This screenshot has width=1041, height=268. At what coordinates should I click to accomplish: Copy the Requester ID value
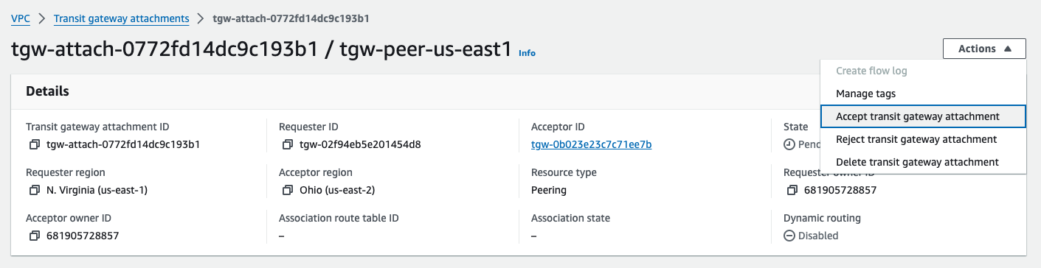[287, 144]
